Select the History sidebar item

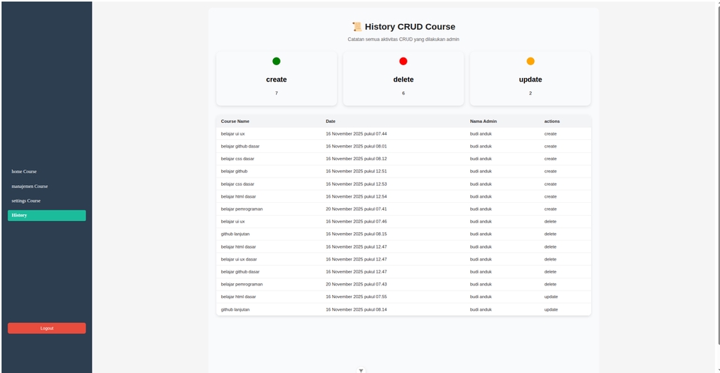pyautogui.click(x=46, y=216)
